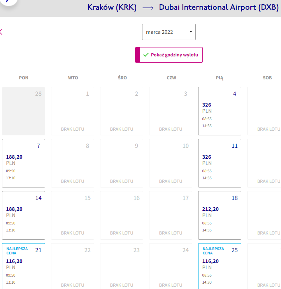281x289 pixels.
Task: Click the 13:10 time on March 7
Action: pos(11,178)
